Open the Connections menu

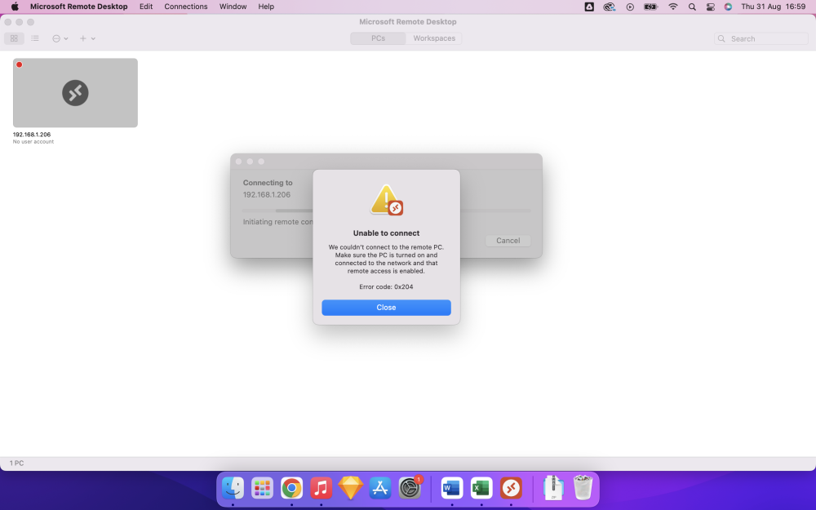click(186, 7)
